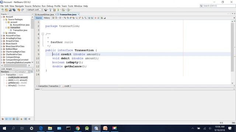Run the project with green play icon
This screenshot has width=236, height=132.
58,10
